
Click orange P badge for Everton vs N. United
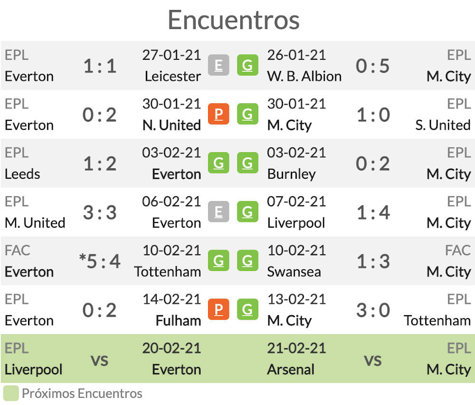218,114
